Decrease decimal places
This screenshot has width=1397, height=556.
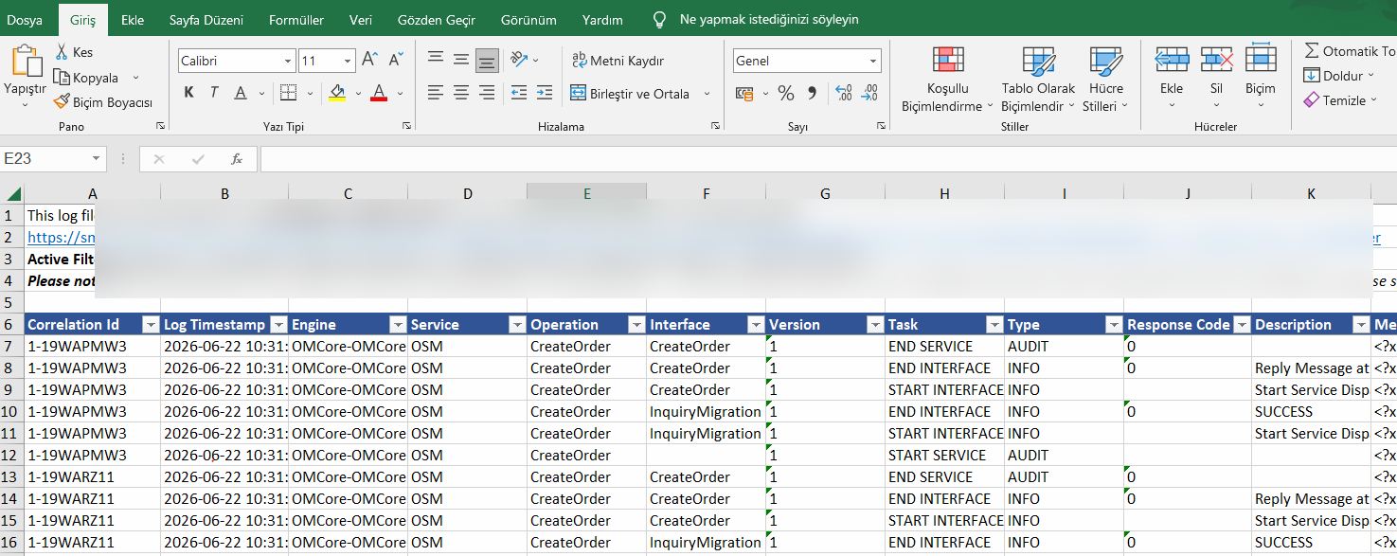[869, 93]
